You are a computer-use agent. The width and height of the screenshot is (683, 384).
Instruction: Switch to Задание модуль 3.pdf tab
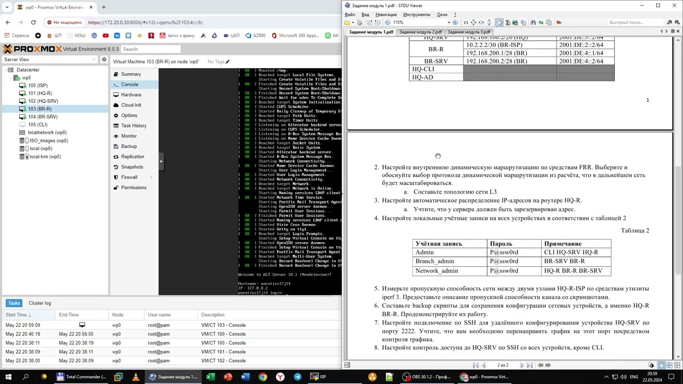point(468,32)
